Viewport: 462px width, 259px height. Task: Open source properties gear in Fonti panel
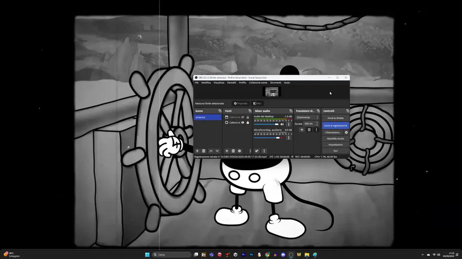coord(240,151)
